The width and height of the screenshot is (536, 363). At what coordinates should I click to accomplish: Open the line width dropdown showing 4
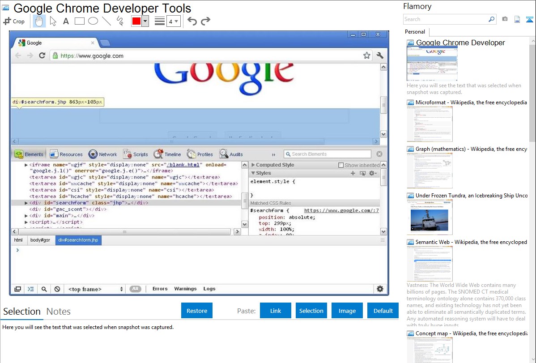[x=174, y=21]
